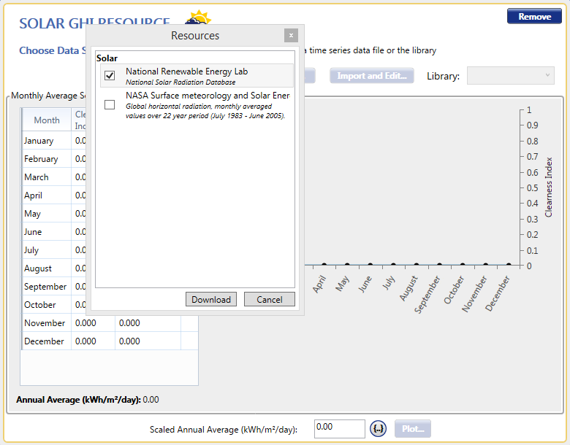Viewport: 570px width, 445px height.
Task: Click the sun and cloud solar icon
Action: click(198, 20)
